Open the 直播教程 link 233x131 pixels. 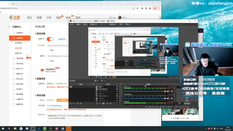pos(62,39)
